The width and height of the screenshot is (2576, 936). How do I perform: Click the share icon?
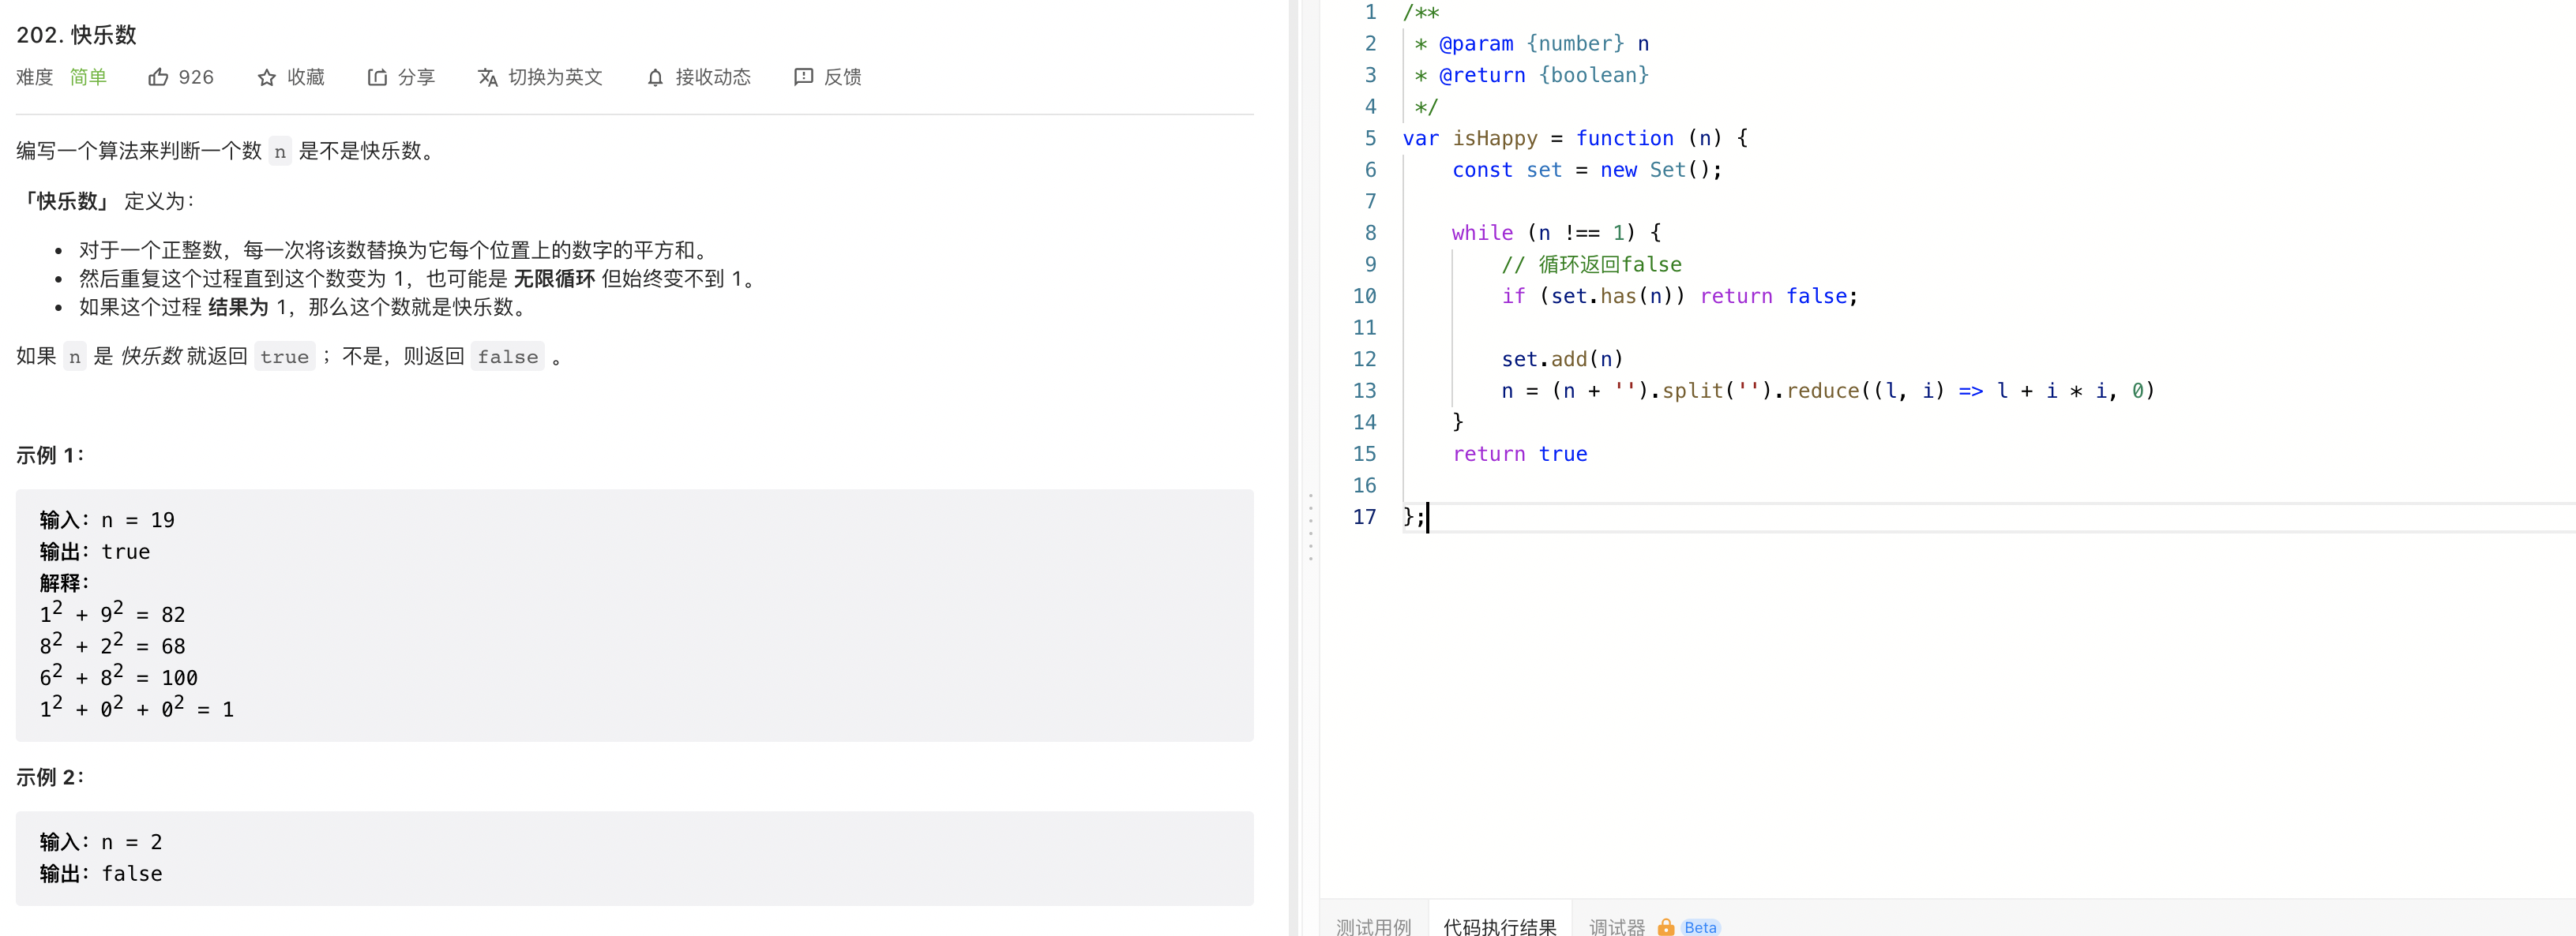[377, 77]
